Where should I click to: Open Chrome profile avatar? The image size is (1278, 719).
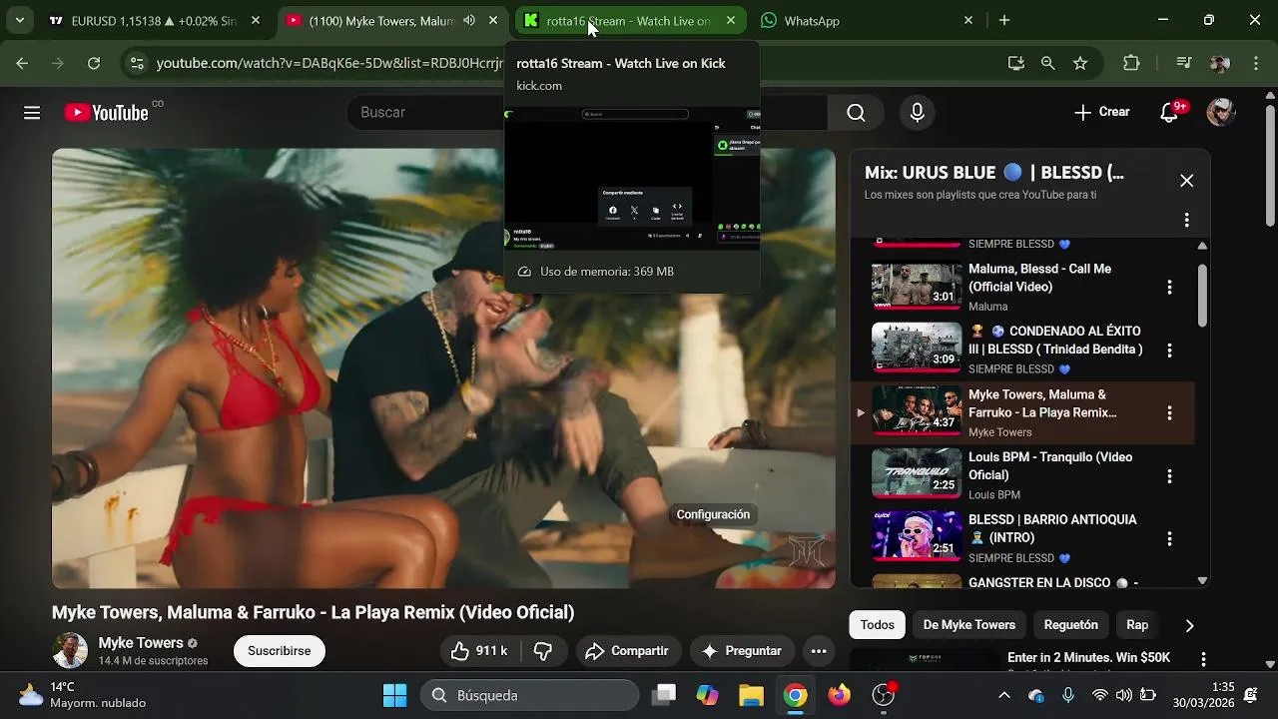(x=1219, y=63)
